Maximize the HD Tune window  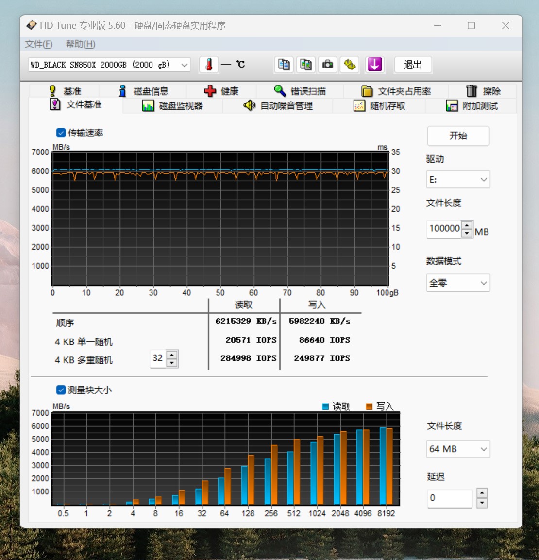pos(471,26)
